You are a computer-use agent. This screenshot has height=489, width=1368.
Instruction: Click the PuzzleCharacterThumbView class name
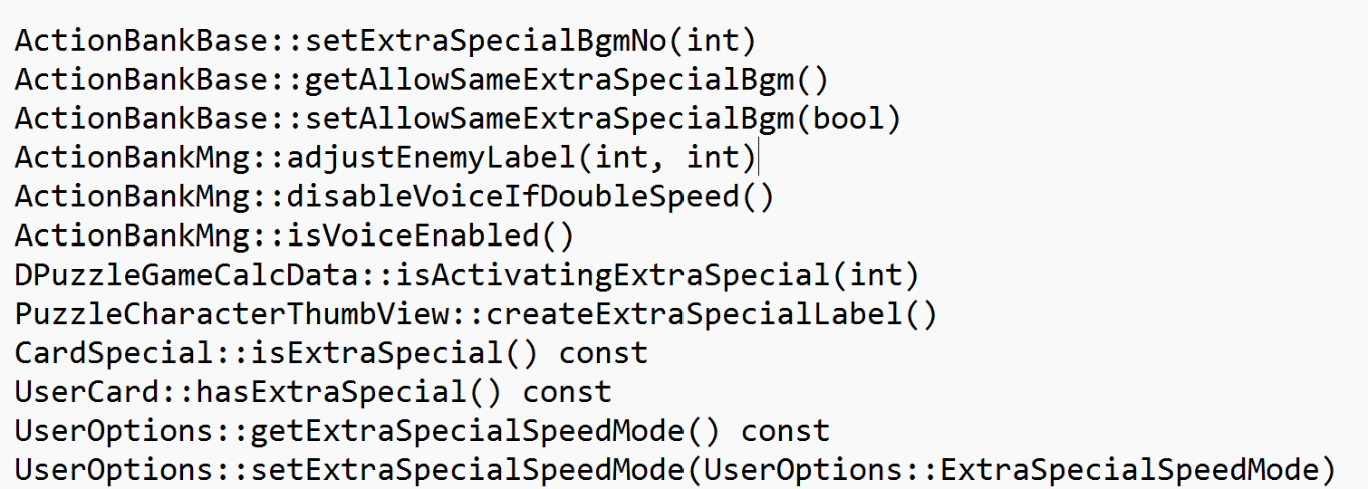click(231, 314)
